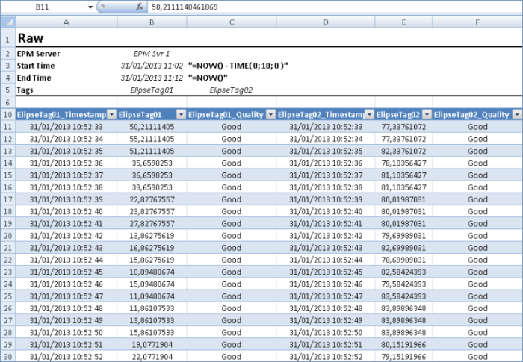Select row 20 header
Image resolution: width=523 pixels, height=362 pixels.
point(7,236)
